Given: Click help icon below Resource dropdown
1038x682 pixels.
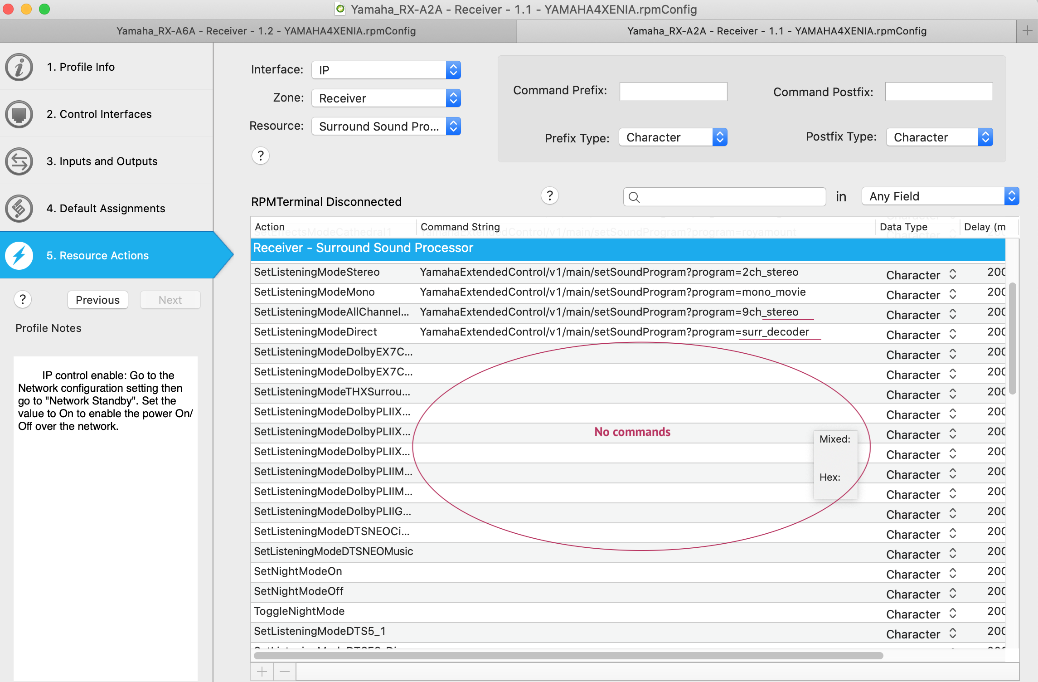Looking at the screenshot, I should coord(261,156).
